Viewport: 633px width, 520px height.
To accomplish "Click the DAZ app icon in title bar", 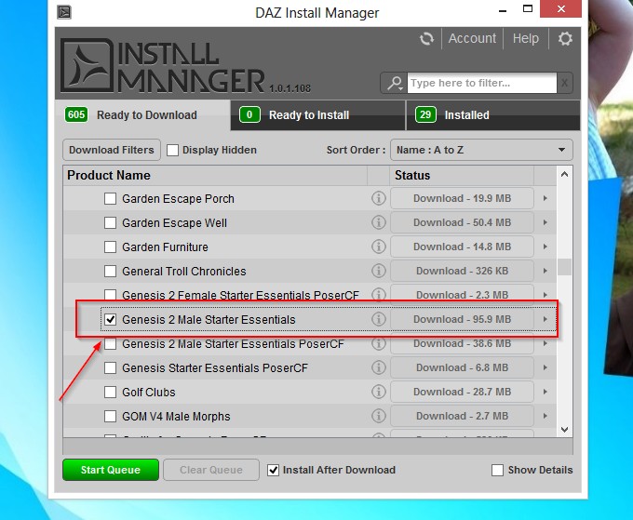I will pyautogui.click(x=64, y=12).
